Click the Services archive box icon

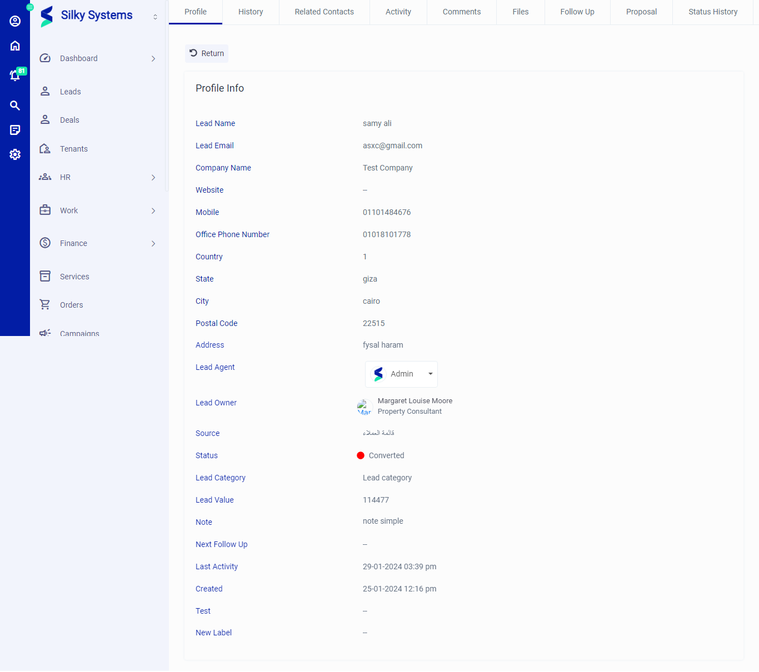point(45,276)
